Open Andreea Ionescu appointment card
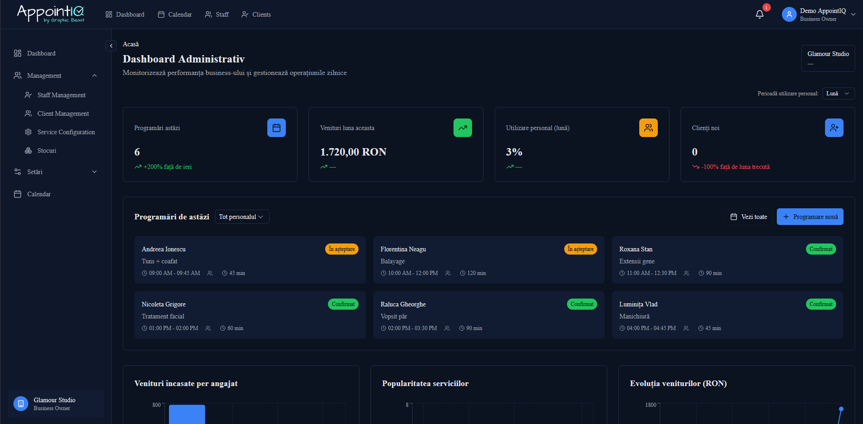The width and height of the screenshot is (863, 424). 250,260
